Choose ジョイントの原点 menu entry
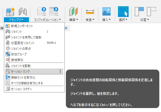The width and height of the screenshot is (161, 112). pyautogui.click(x=34, y=49)
